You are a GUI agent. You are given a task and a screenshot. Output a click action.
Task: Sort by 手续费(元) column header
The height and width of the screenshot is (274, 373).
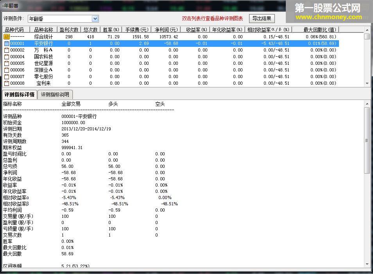pos(137,30)
